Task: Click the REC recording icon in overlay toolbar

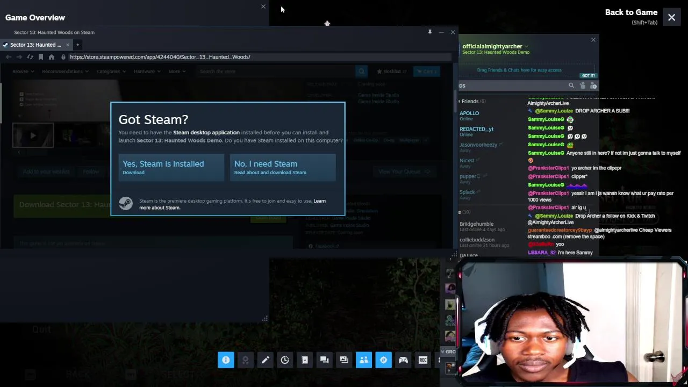Action: (x=423, y=360)
